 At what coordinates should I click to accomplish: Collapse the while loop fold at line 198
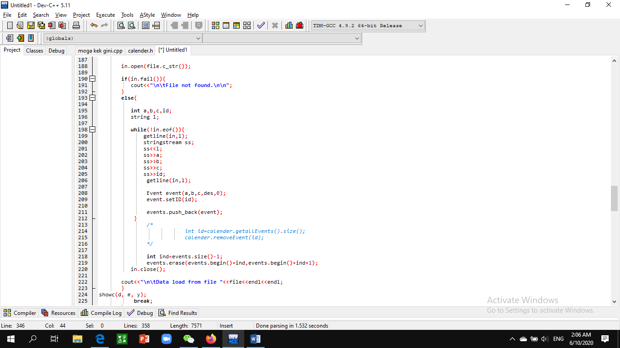(x=93, y=130)
